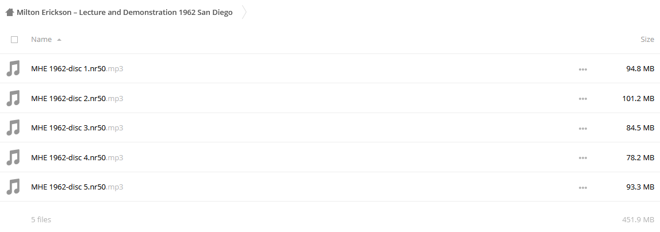Click music note icon for disc 5
Viewport: 660px width, 232px height.
(13, 187)
